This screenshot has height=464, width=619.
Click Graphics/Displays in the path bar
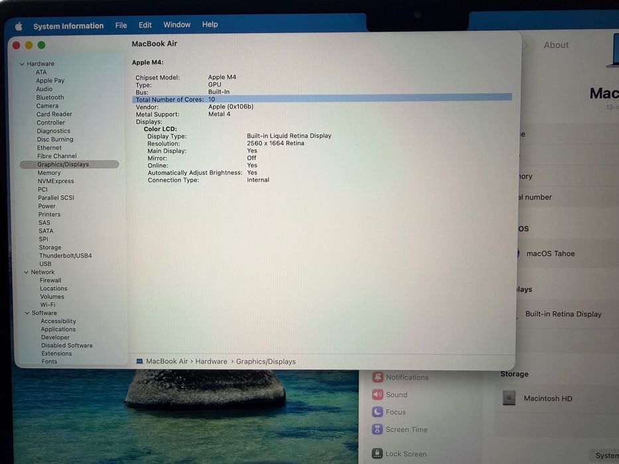tap(265, 361)
